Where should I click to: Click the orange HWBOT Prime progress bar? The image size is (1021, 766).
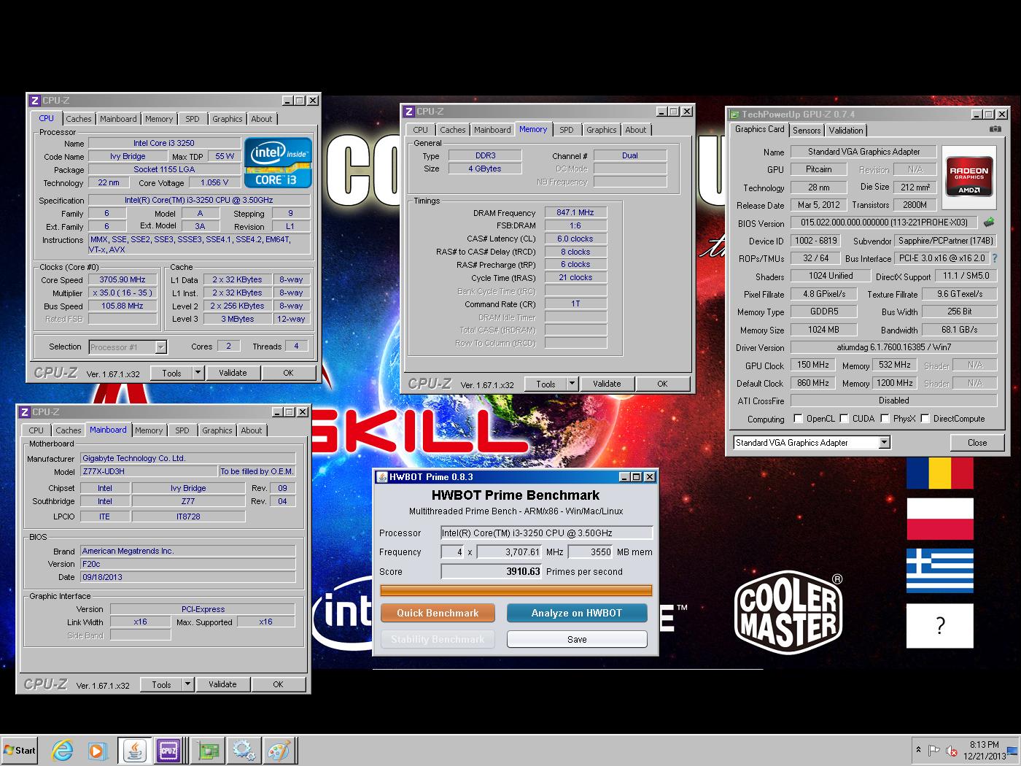pyautogui.click(x=516, y=591)
